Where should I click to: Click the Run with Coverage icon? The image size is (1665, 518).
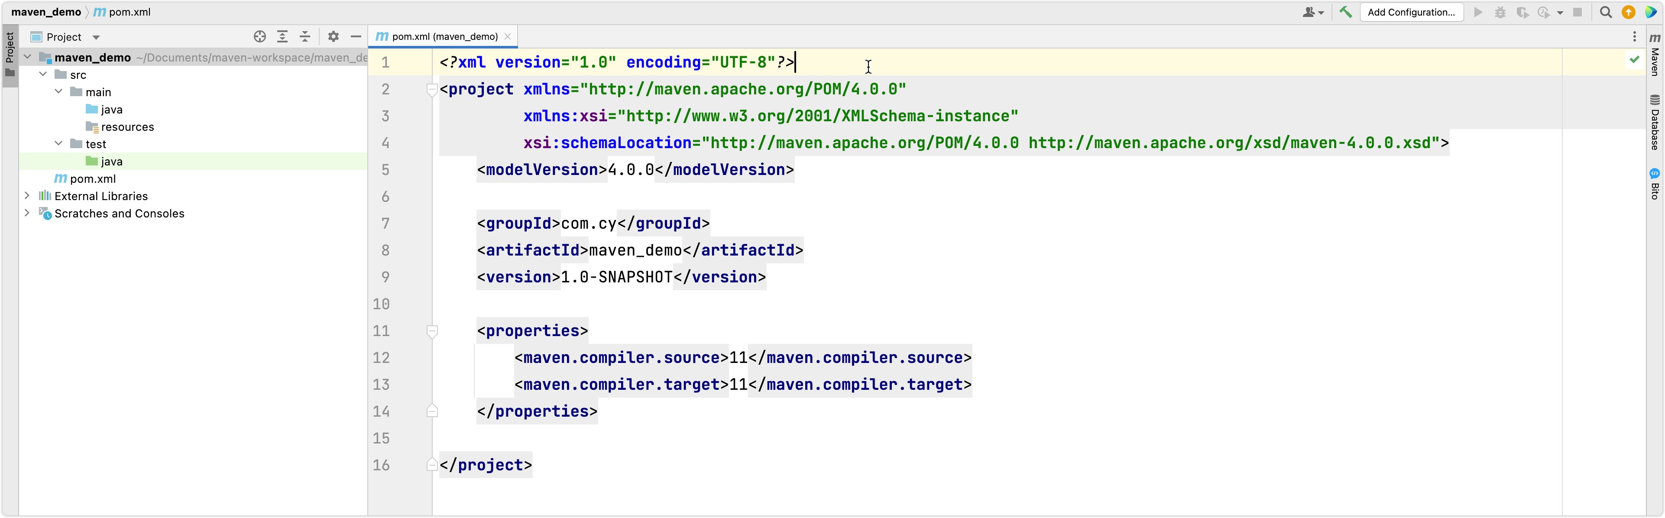tap(1522, 12)
